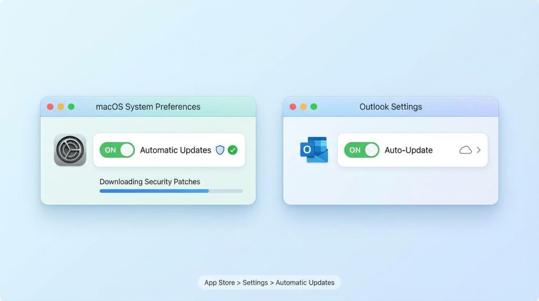Image resolution: width=539 pixels, height=301 pixels.
Task: Click the Outlook app icon
Action: (x=314, y=150)
